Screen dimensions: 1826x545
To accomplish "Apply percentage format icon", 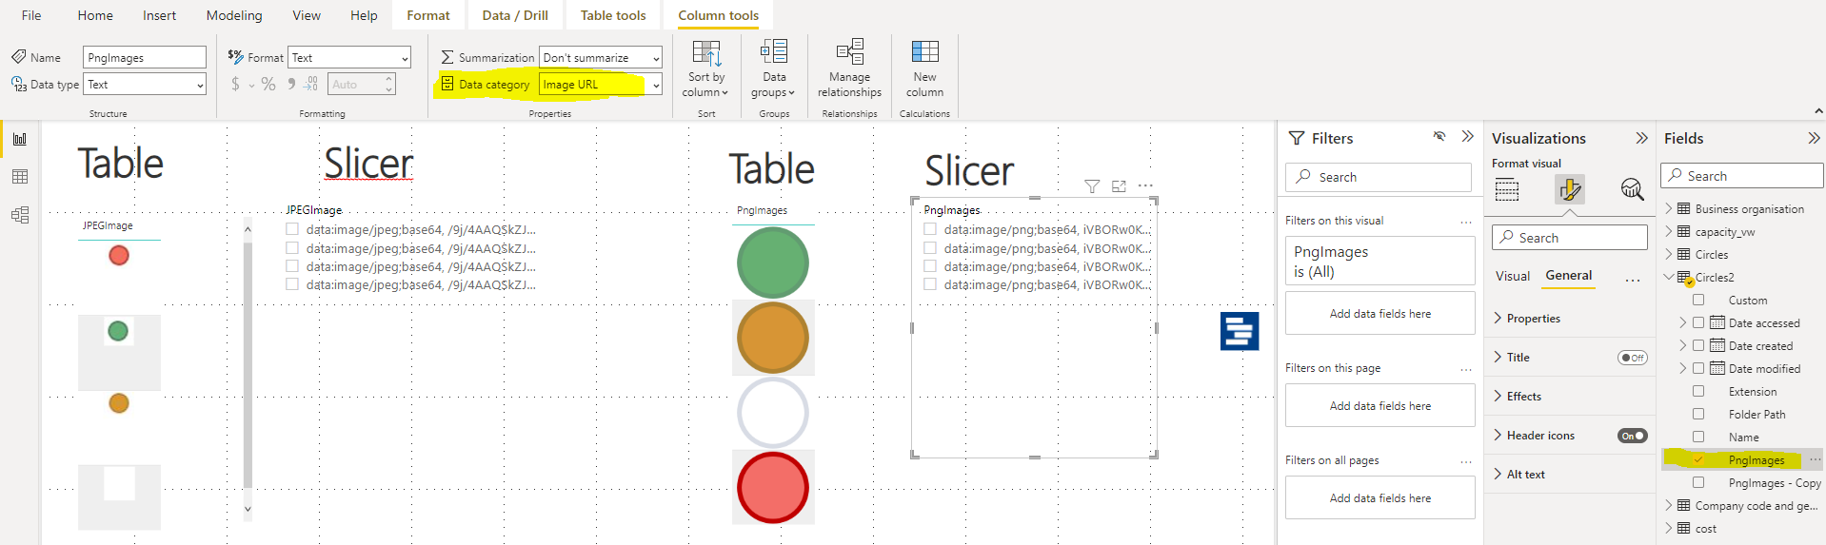I will (x=268, y=85).
